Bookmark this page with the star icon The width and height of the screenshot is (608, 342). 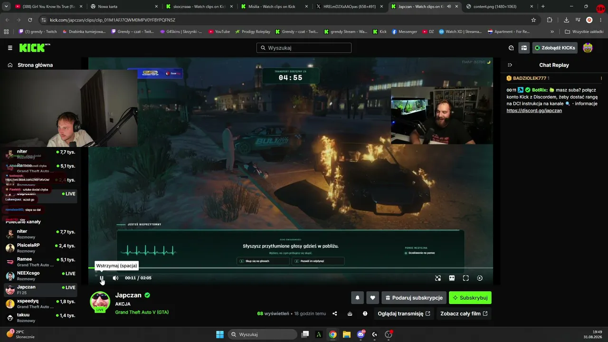(x=533, y=20)
